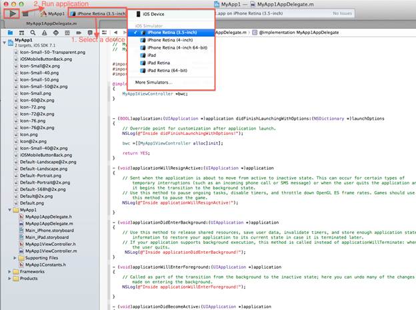
Task: Open the MyApp1 scheme selector
Action: [x=53, y=13]
